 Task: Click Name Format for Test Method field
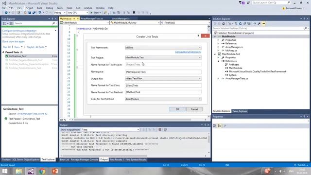(x=163, y=92)
